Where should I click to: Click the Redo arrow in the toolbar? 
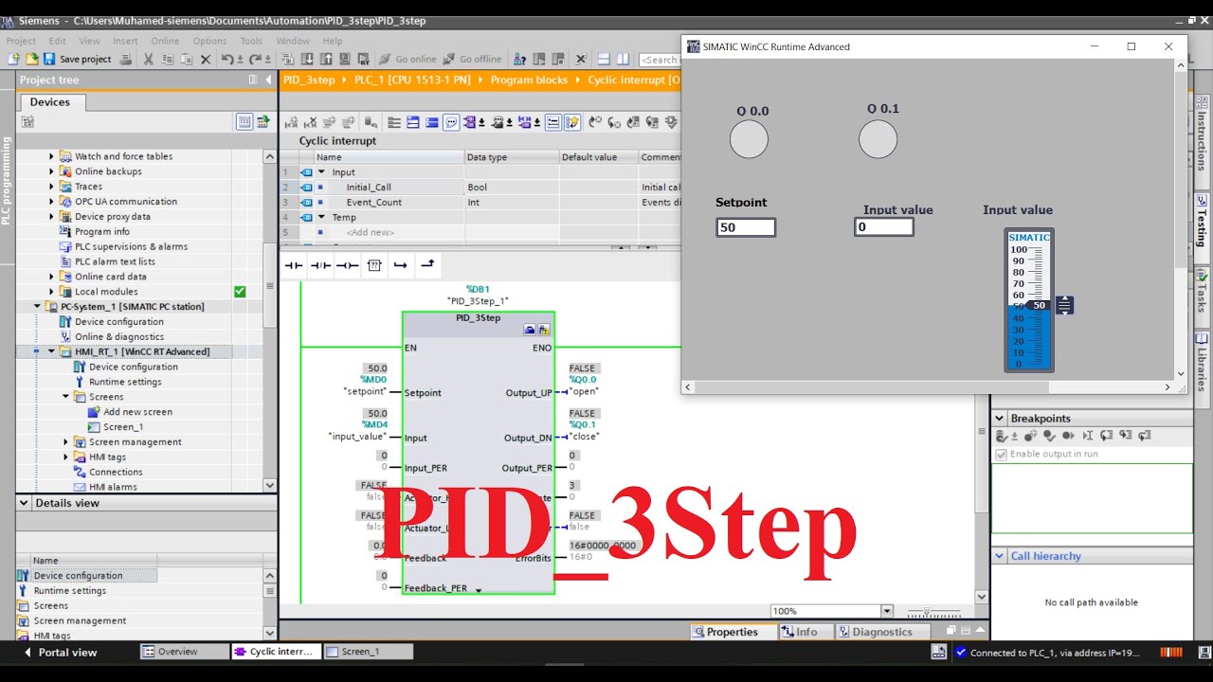254,59
